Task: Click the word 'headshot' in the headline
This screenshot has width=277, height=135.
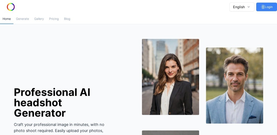Action: 38,103
